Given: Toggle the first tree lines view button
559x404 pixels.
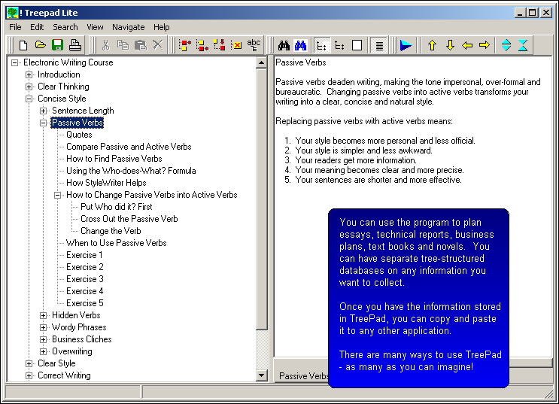Looking at the screenshot, I should [321, 45].
